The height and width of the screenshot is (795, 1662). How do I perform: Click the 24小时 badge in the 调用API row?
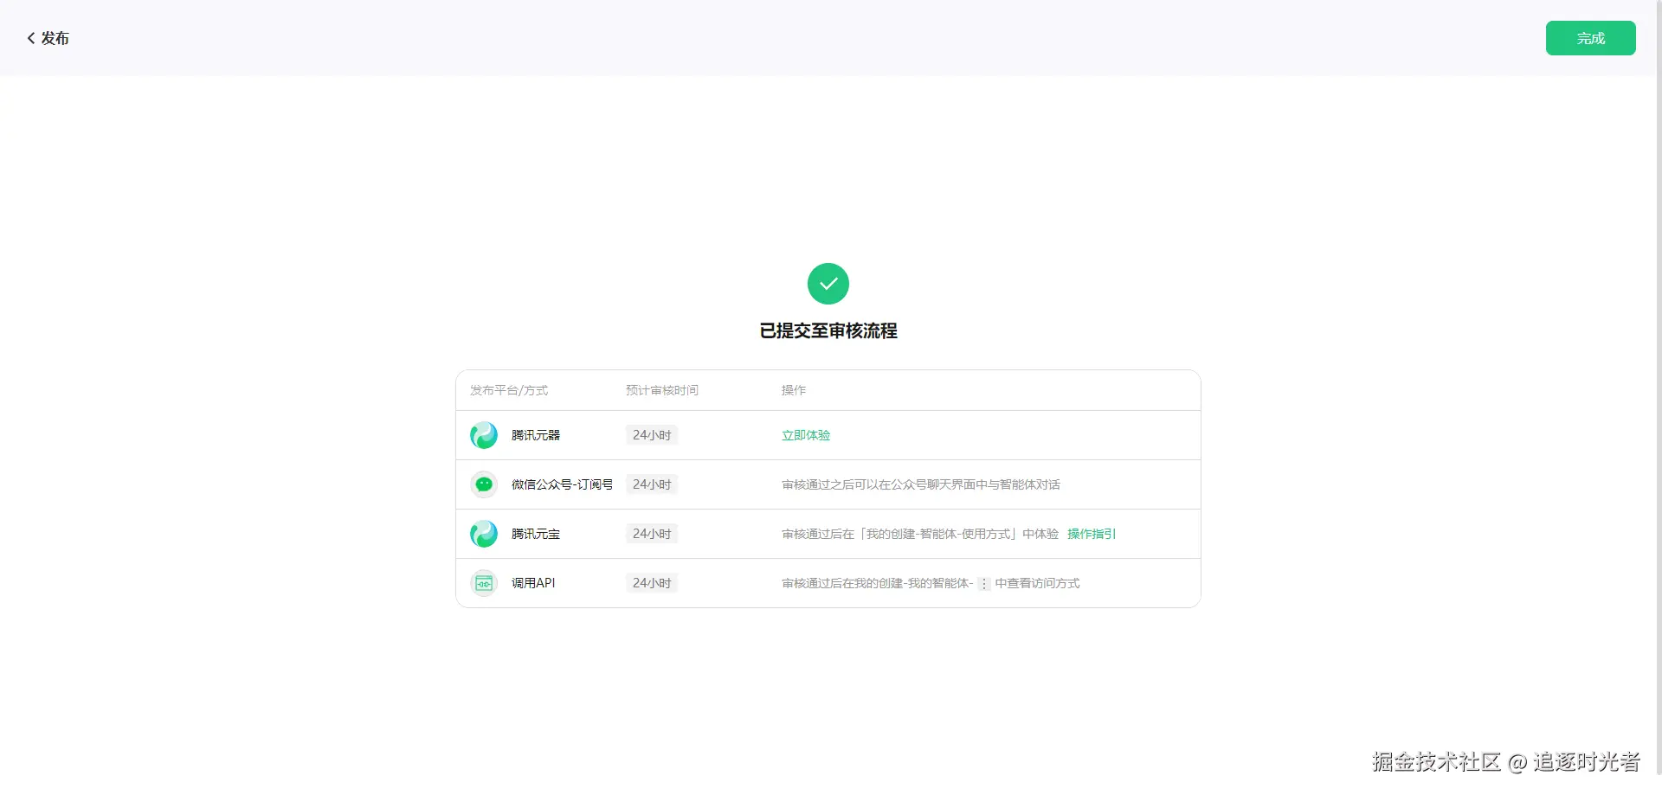[652, 583]
